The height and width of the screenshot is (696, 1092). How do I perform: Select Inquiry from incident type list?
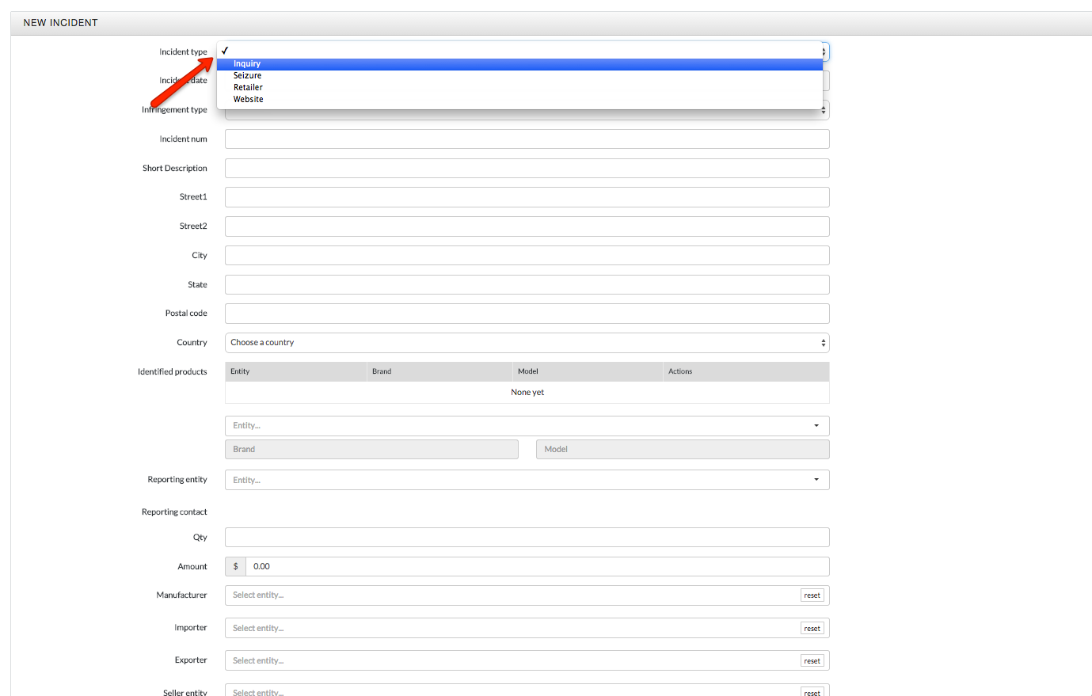tap(247, 64)
